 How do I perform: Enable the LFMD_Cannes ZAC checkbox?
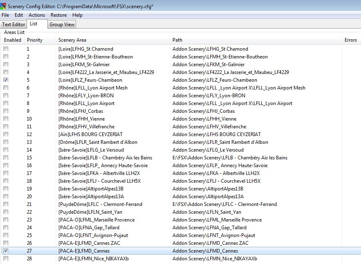(6, 243)
